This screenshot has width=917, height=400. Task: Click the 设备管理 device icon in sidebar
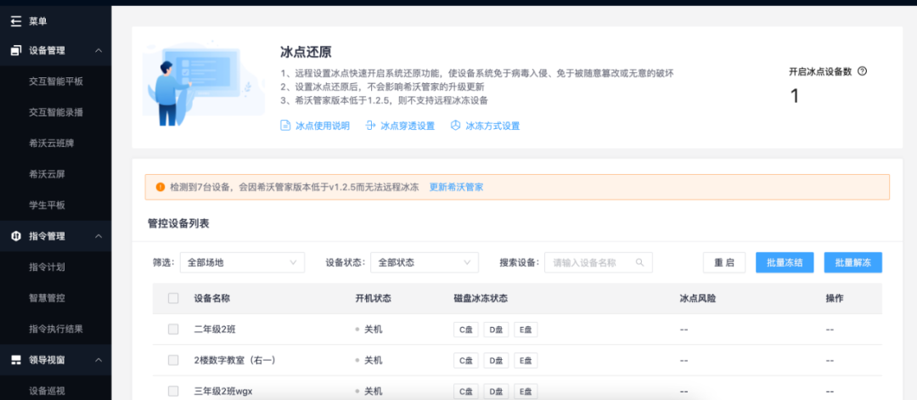tap(15, 51)
